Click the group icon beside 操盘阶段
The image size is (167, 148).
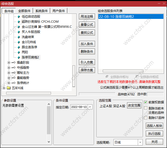[13, 63]
